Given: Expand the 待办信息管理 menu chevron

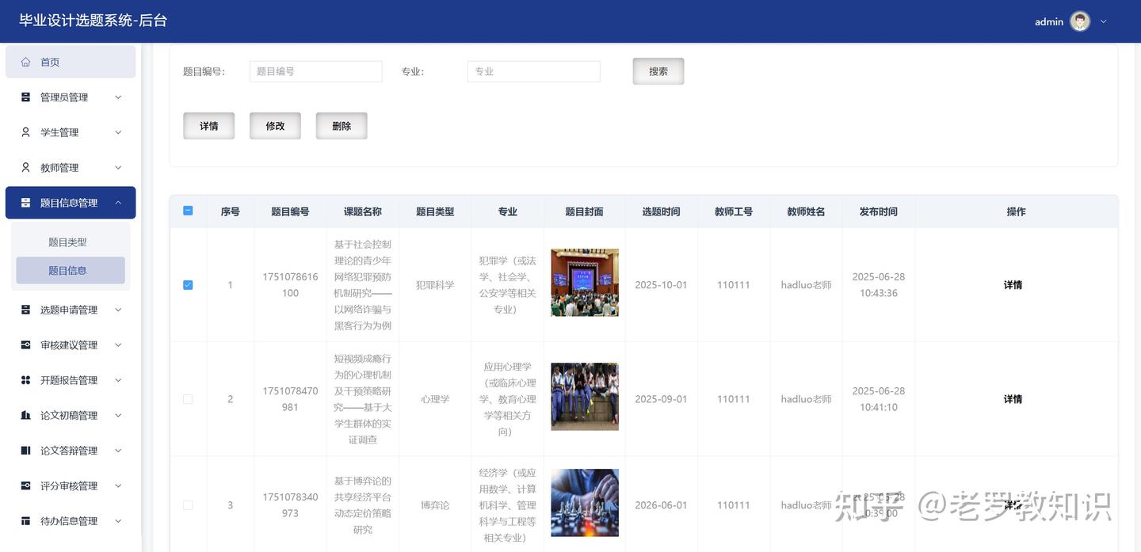Looking at the screenshot, I should [118, 521].
